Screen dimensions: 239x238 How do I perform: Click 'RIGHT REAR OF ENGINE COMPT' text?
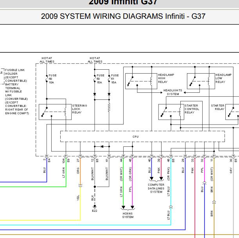(x=17, y=112)
